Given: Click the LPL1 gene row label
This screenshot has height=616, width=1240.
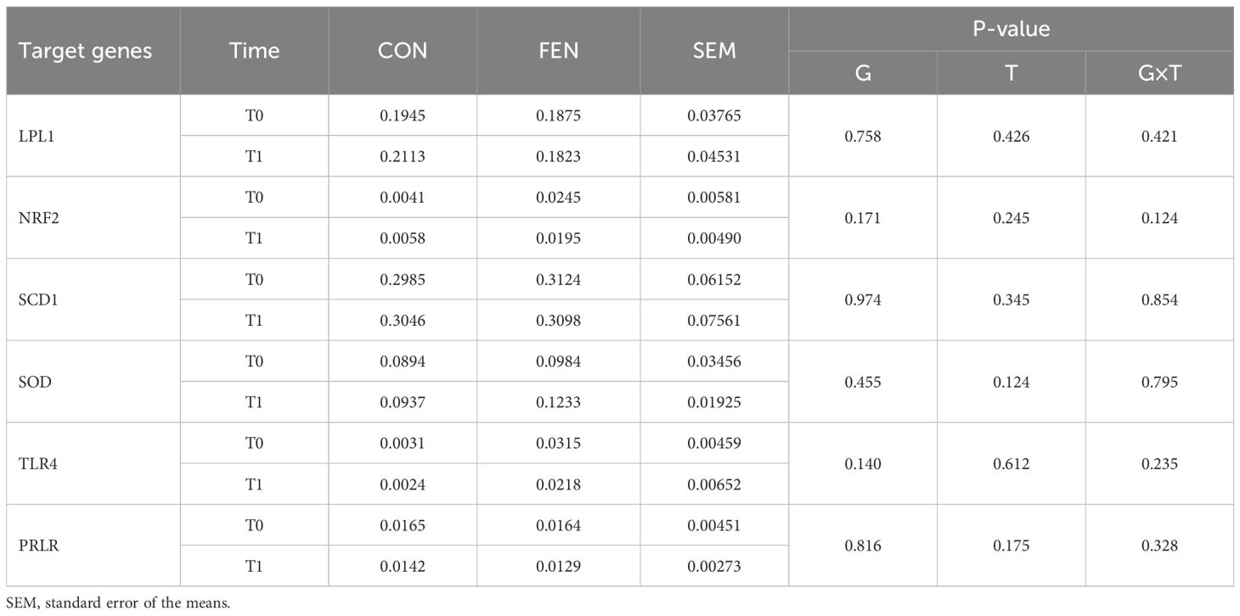Looking at the screenshot, I should [33, 136].
